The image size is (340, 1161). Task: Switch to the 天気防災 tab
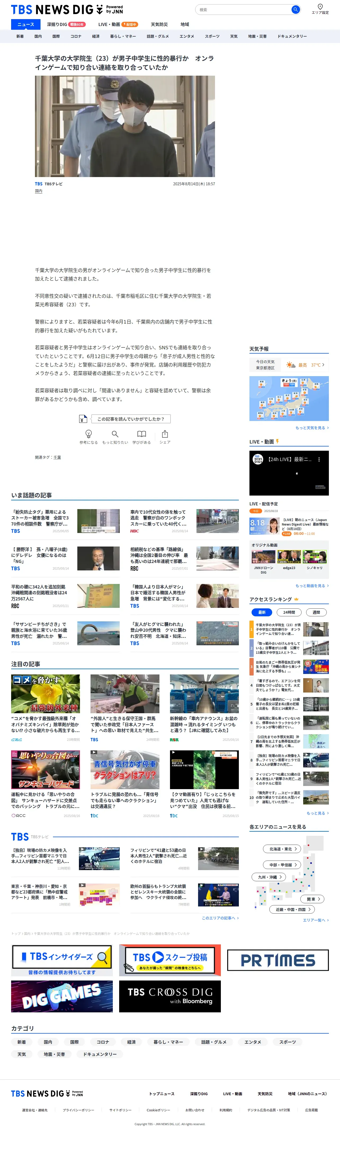[159, 24]
